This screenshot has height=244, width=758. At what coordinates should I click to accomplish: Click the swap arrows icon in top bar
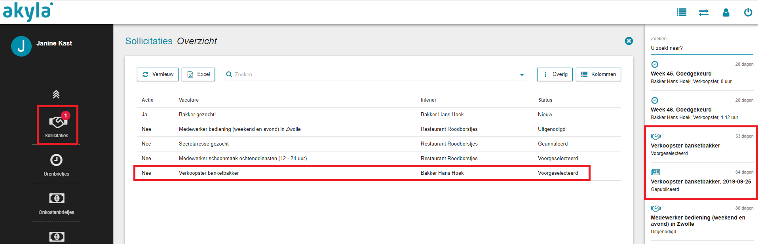(x=704, y=13)
